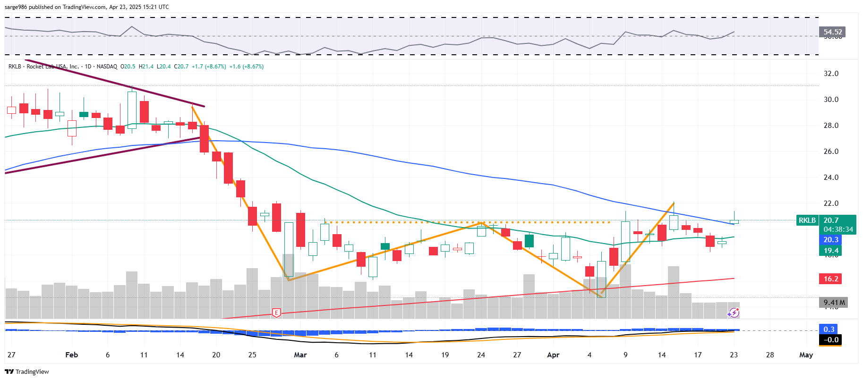Screen dimensions: 863x380
Task: Click the gray 9.41 M volume label
Action: [x=834, y=303]
